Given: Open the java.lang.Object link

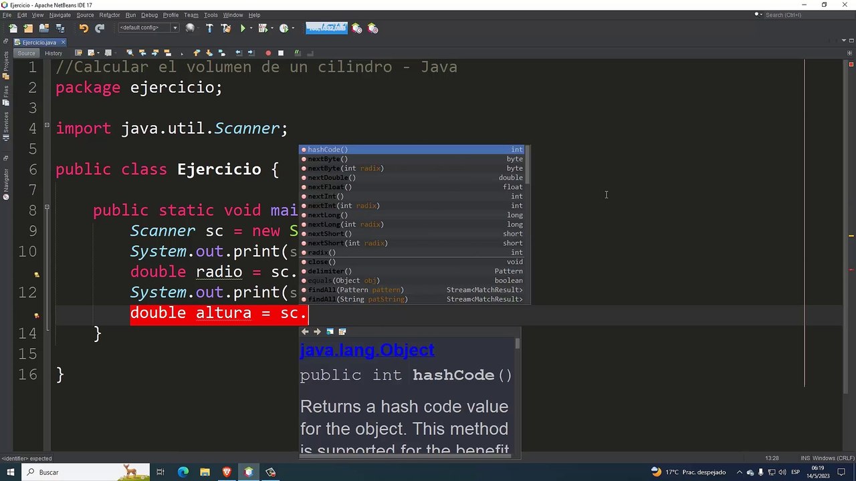Looking at the screenshot, I should point(367,350).
